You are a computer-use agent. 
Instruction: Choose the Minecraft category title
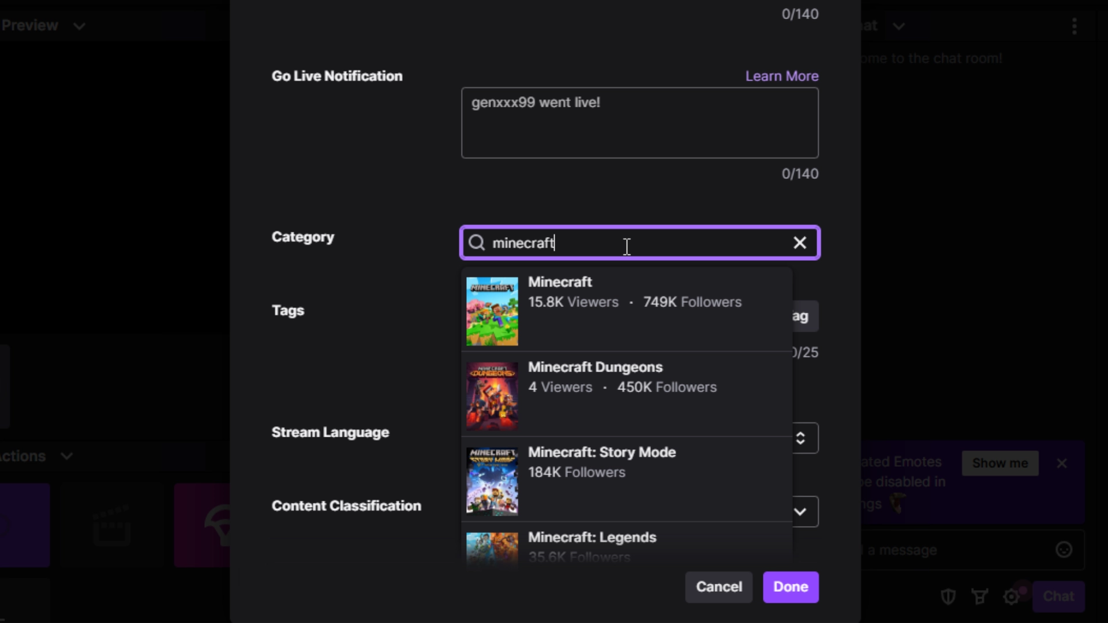pyautogui.click(x=560, y=282)
